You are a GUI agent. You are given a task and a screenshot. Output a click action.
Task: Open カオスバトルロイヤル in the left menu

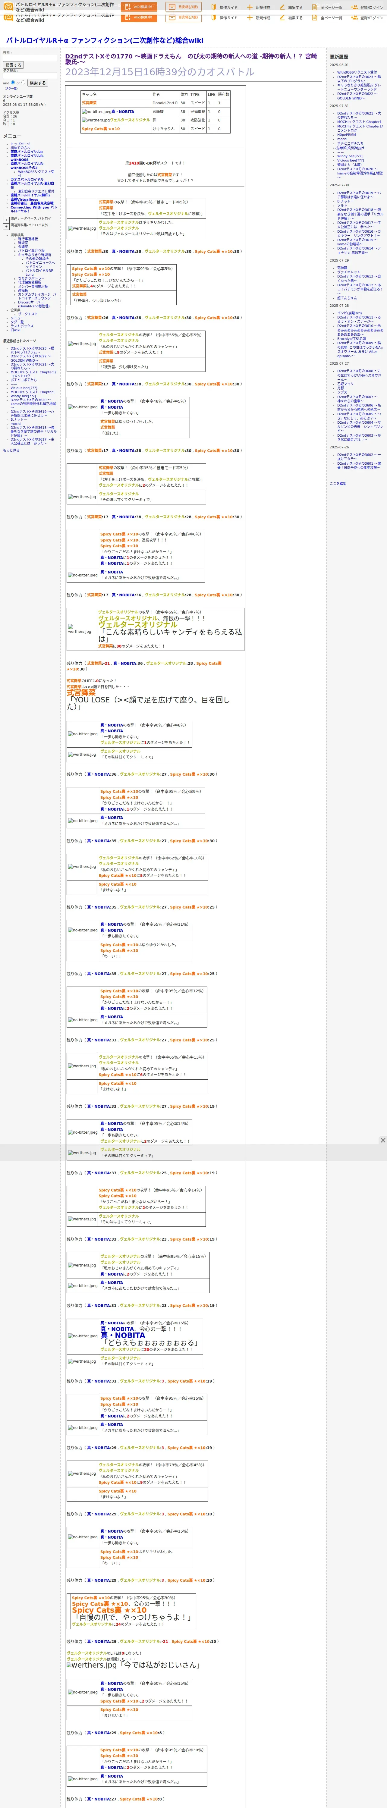click(x=27, y=180)
